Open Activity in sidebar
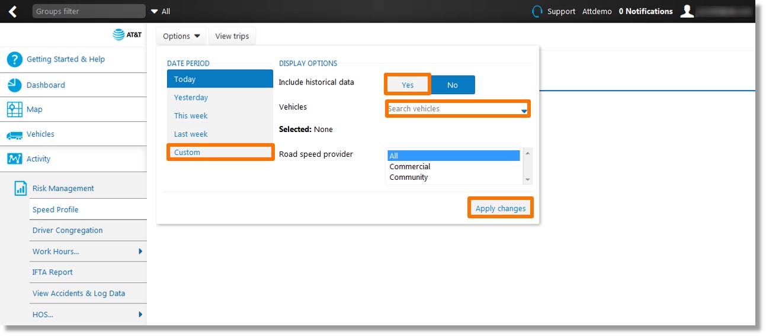766x336 pixels. point(39,159)
